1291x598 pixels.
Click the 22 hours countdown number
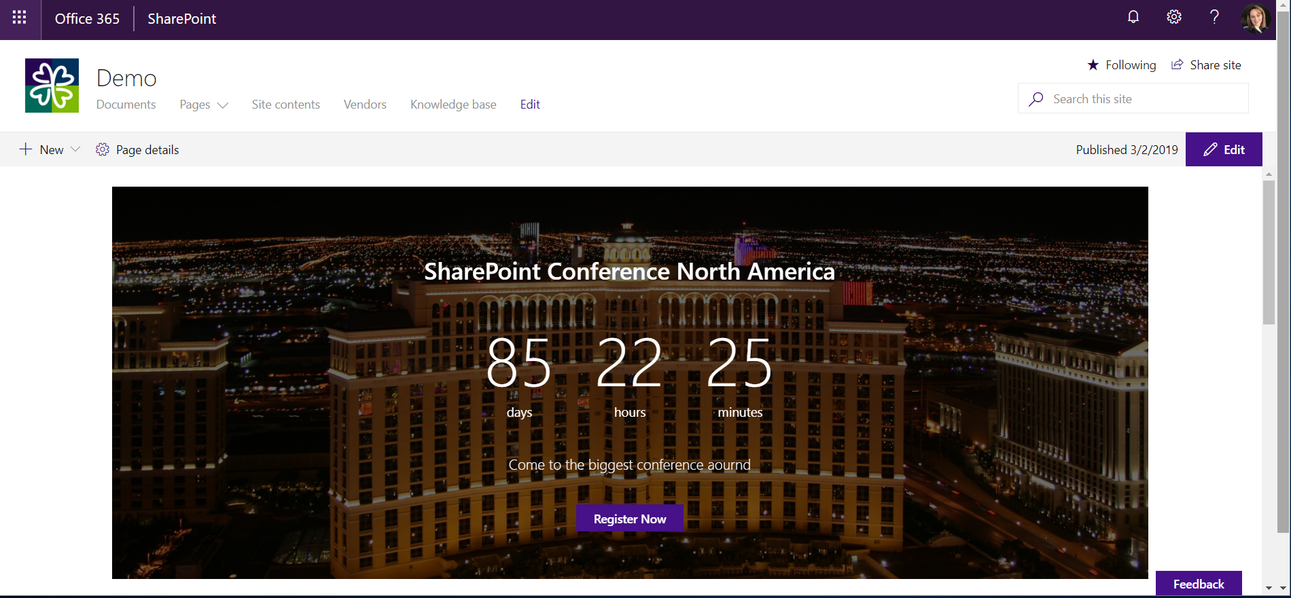click(629, 363)
